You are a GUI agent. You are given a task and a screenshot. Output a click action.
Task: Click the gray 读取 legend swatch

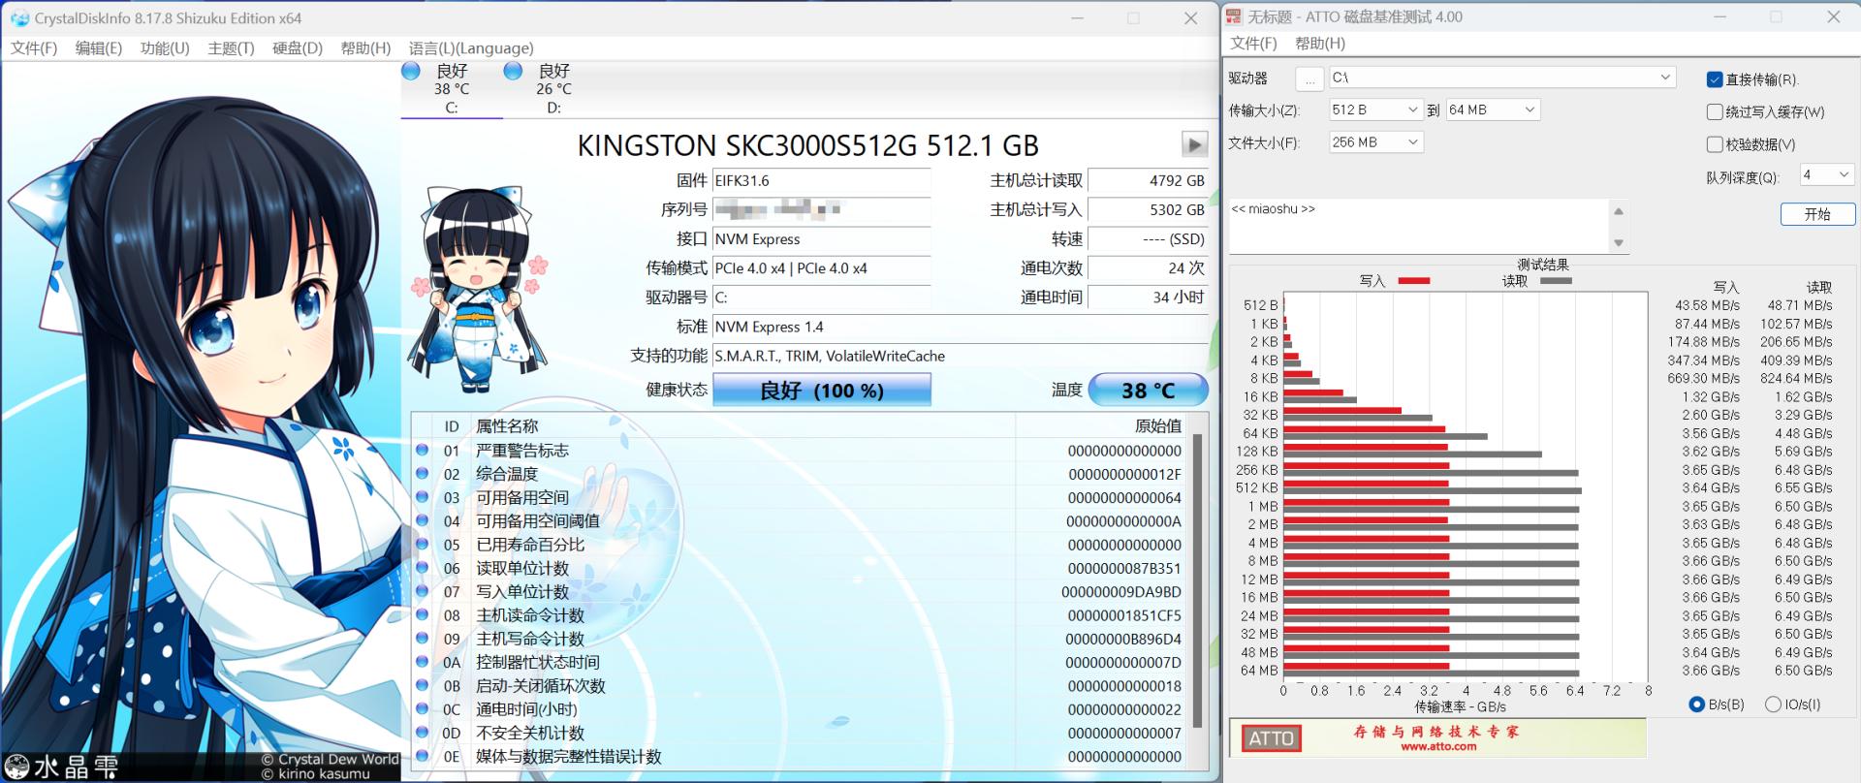1556,281
